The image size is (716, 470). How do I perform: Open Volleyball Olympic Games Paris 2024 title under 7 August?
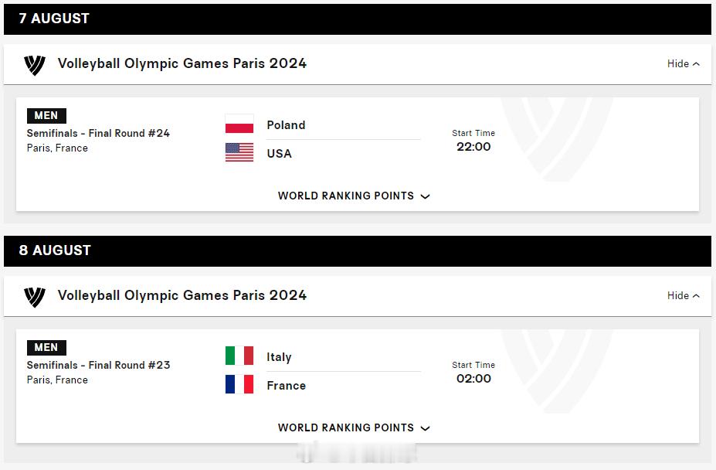(x=182, y=63)
